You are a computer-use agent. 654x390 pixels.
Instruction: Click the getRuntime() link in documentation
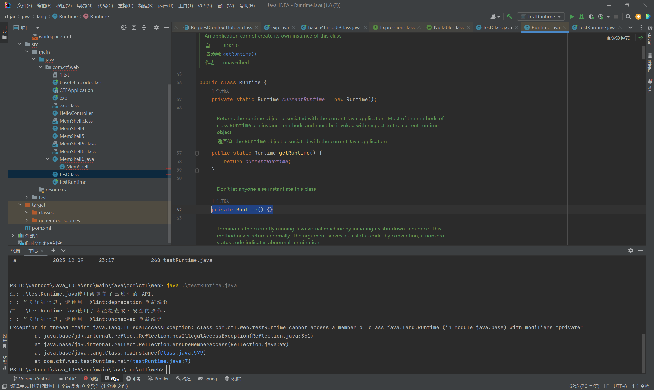(x=240, y=54)
